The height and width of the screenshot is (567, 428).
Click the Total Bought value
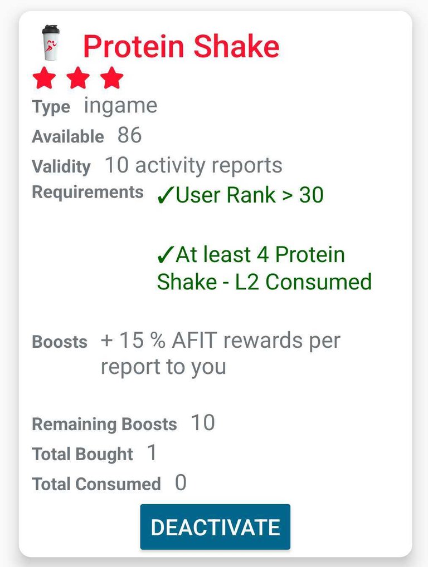tap(152, 453)
